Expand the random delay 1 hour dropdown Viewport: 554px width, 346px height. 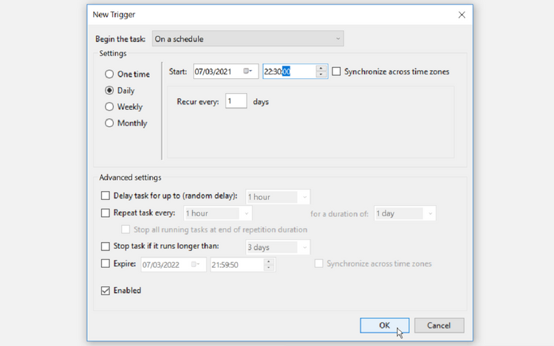point(277,197)
